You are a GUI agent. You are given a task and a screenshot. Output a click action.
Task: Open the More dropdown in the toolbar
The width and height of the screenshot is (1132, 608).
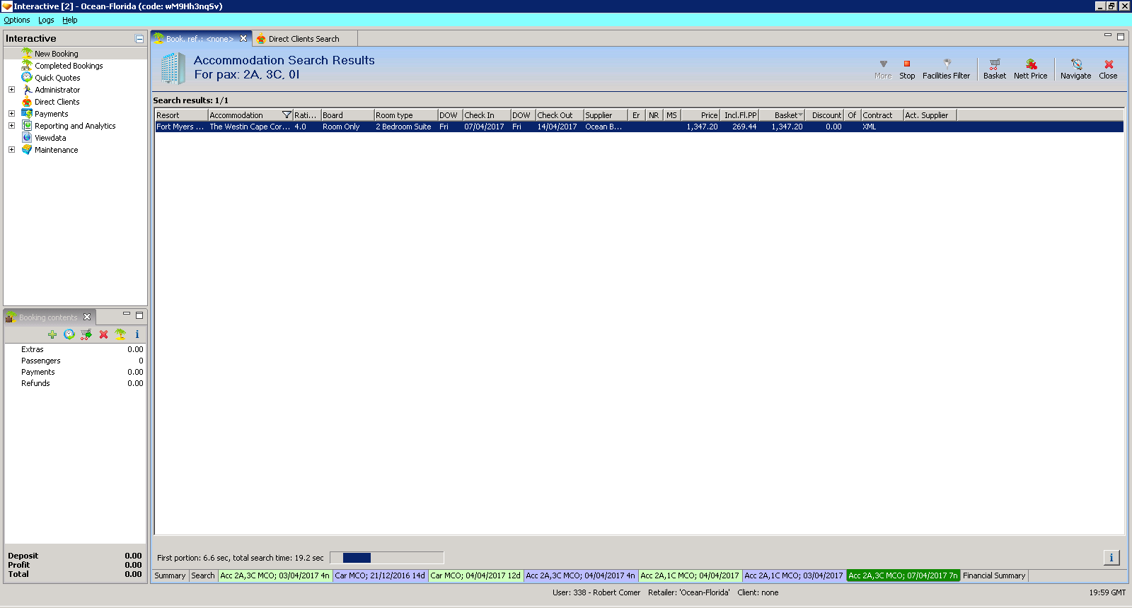coord(883,69)
